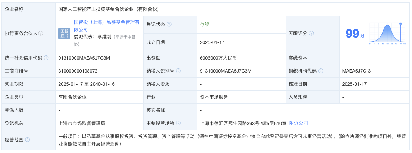Image resolution: width=412 pixels, height=153 pixels.
Task: Click the 来源于中基协 source note
Action: [105, 41]
